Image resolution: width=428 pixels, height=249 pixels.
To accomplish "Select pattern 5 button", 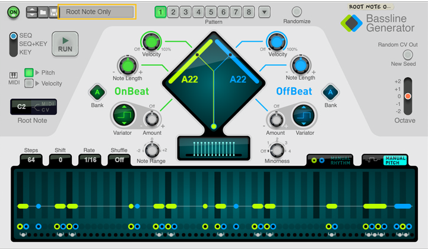I will [211, 12].
